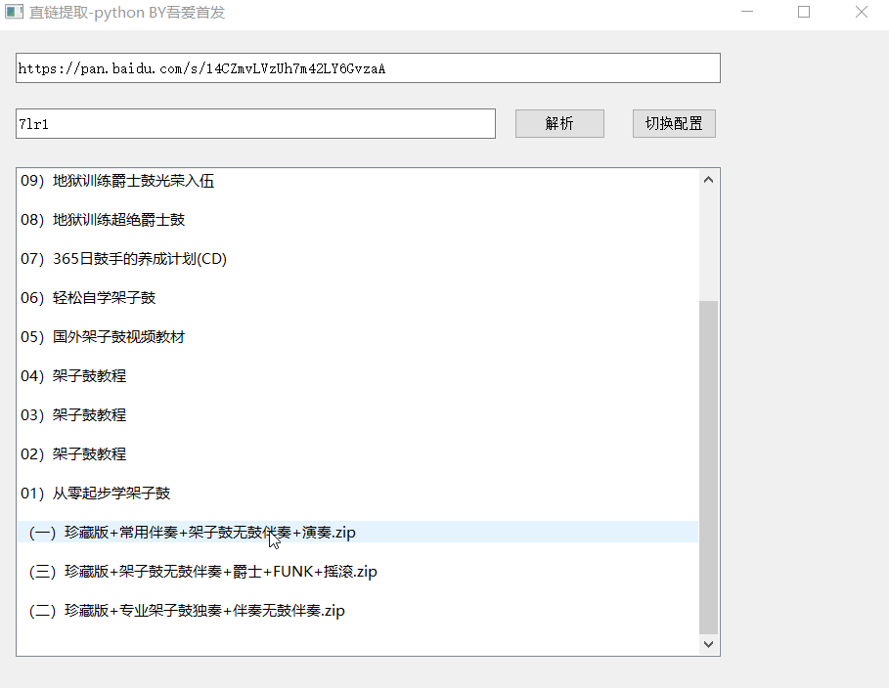Click the 解析 parse button
The image size is (889, 688).
[559, 123]
